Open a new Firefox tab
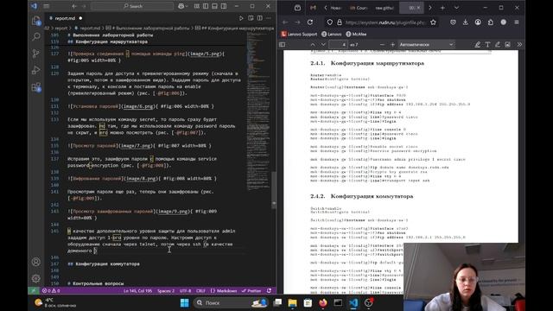Viewport: 553px width, 311px height. tap(442, 8)
